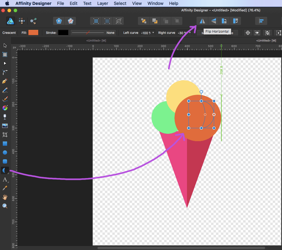Viewport: 282px width, 250px height.
Task: Select the Crescent shape tool
Action: (5, 170)
